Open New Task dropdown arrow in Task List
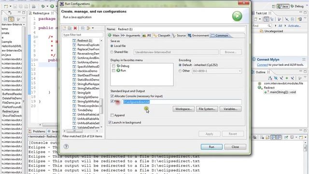 pos(260,19)
